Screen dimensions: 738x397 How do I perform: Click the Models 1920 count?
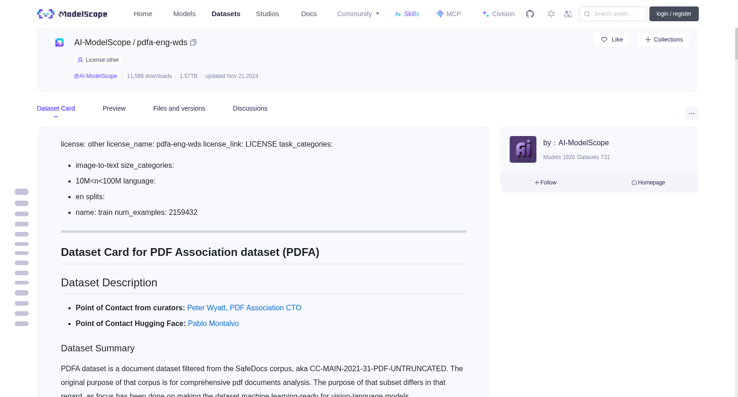[x=559, y=157]
